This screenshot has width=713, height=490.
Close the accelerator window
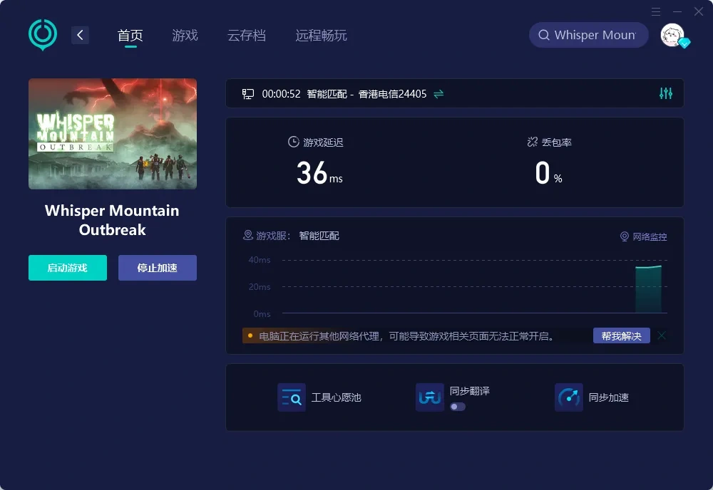click(699, 11)
